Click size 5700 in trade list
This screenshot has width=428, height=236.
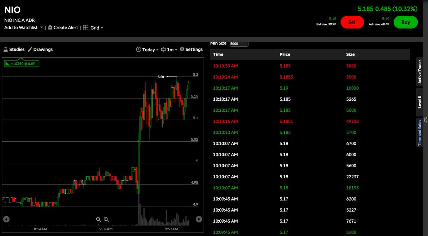pos(351,132)
